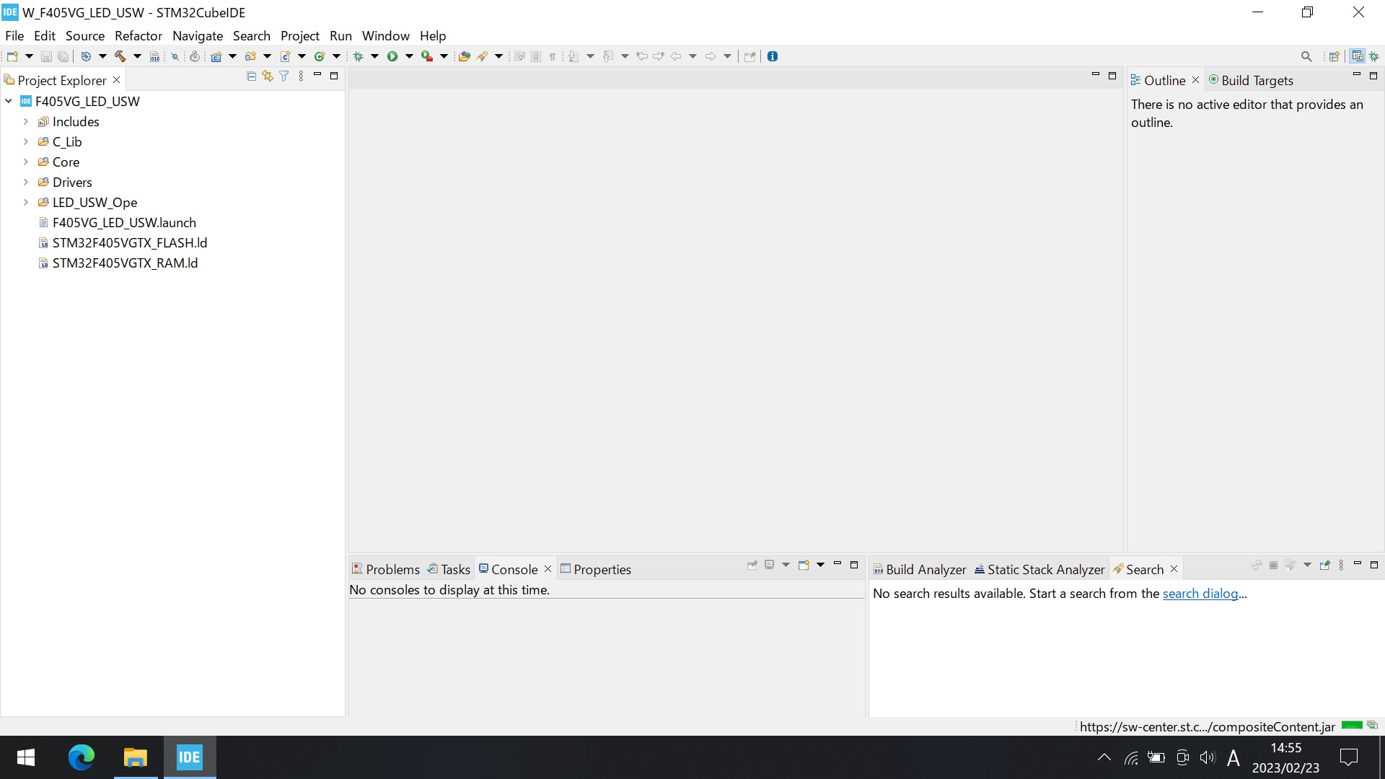
Task: Click the External Tools run icon
Action: pyautogui.click(x=427, y=56)
